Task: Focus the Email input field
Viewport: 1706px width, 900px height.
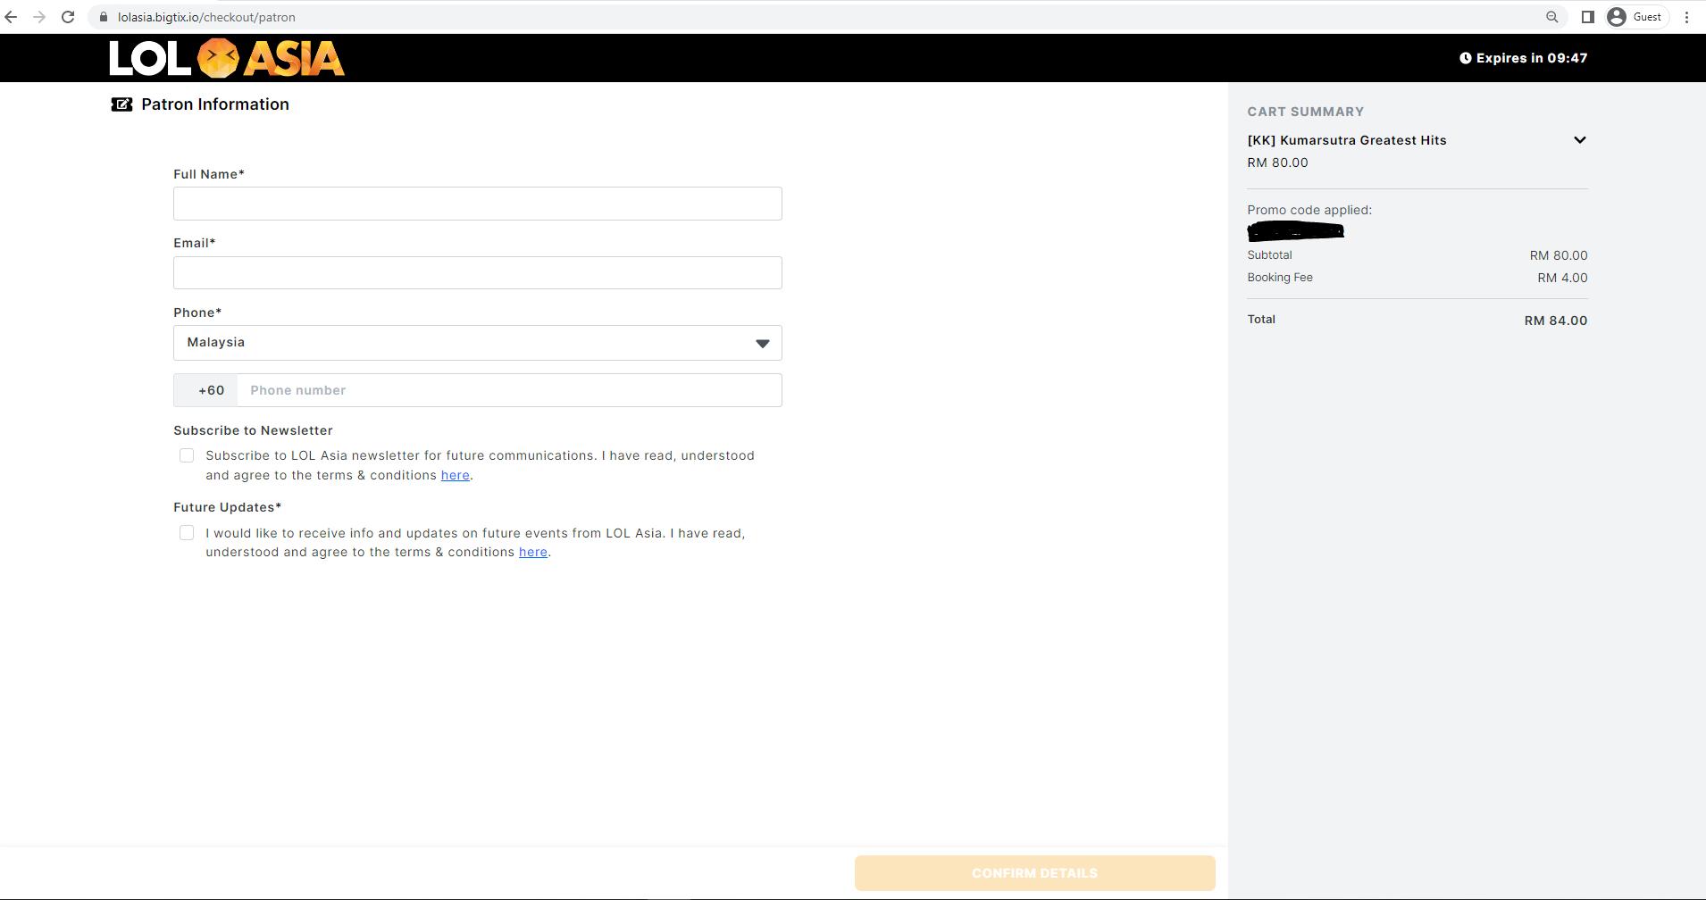Action: click(478, 272)
